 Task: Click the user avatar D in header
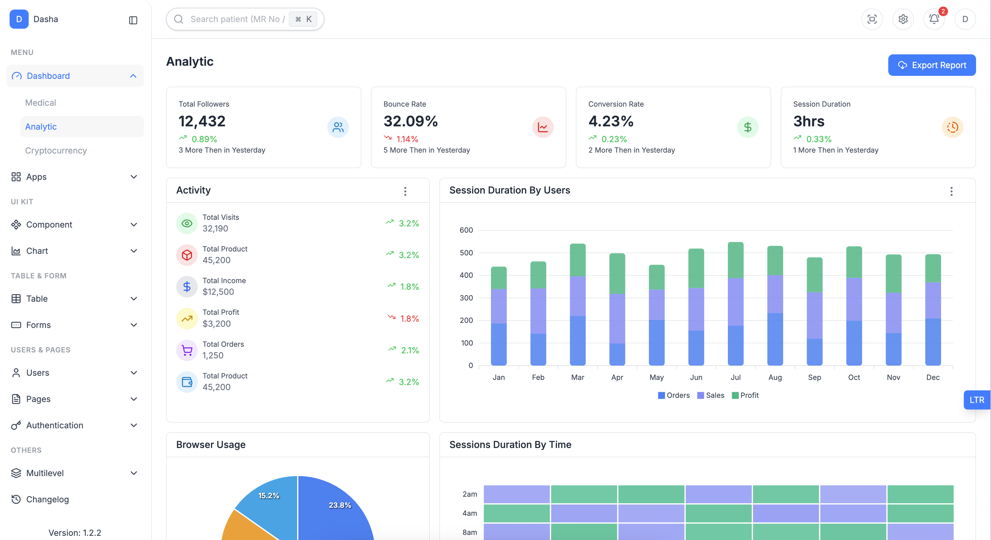tap(965, 19)
